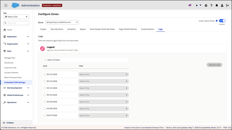
Task: Open Embedded CDN Settings link
Action: (x=15, y=82)
